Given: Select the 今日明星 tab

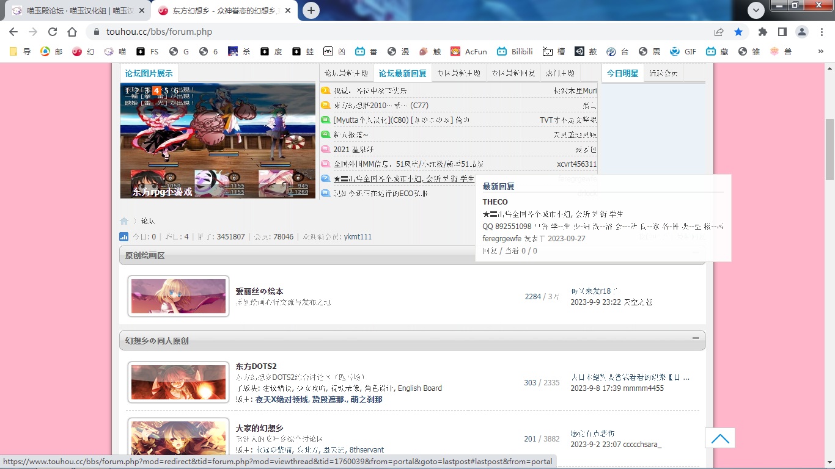Looking at the screenshot, I should click(x=622, y=73).
